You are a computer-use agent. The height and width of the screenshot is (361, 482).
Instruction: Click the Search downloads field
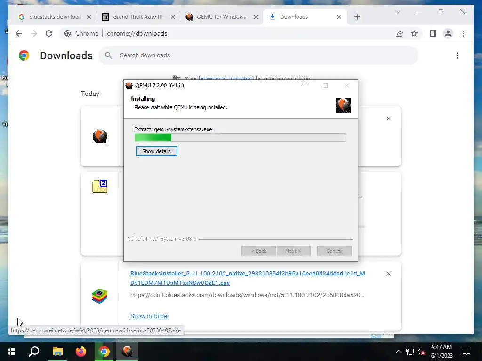point(258,55)
